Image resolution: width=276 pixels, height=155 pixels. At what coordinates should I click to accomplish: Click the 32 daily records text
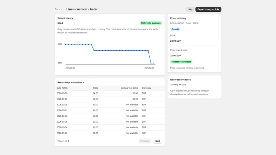click(x=178, y=84)
